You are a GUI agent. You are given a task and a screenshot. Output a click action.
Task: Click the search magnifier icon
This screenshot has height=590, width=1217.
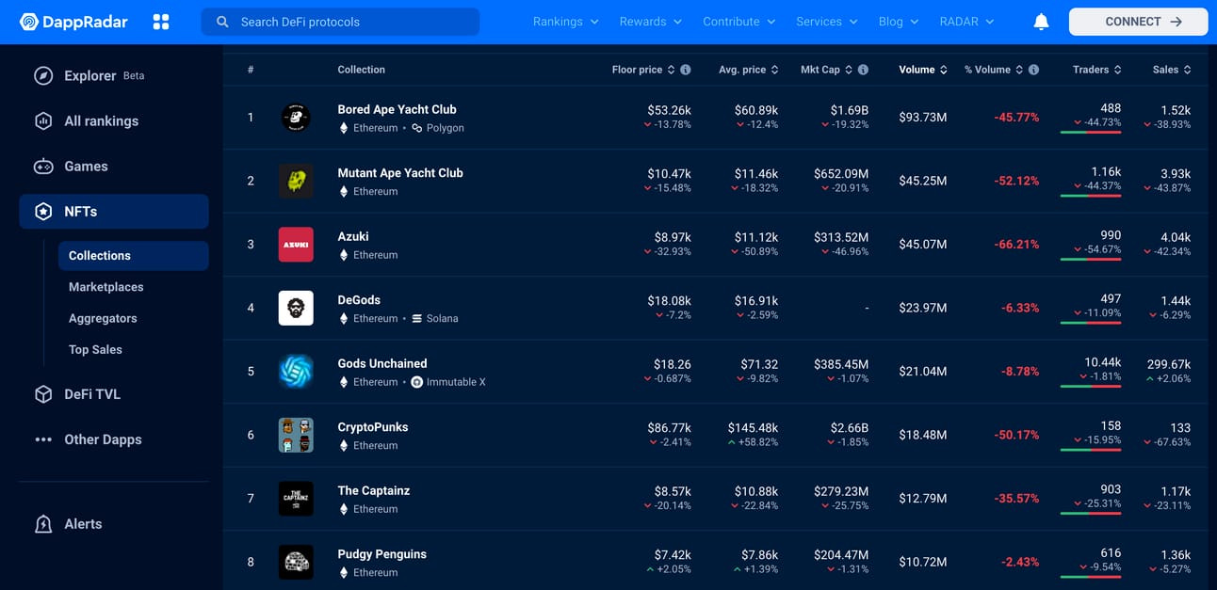tap(222, 22)
